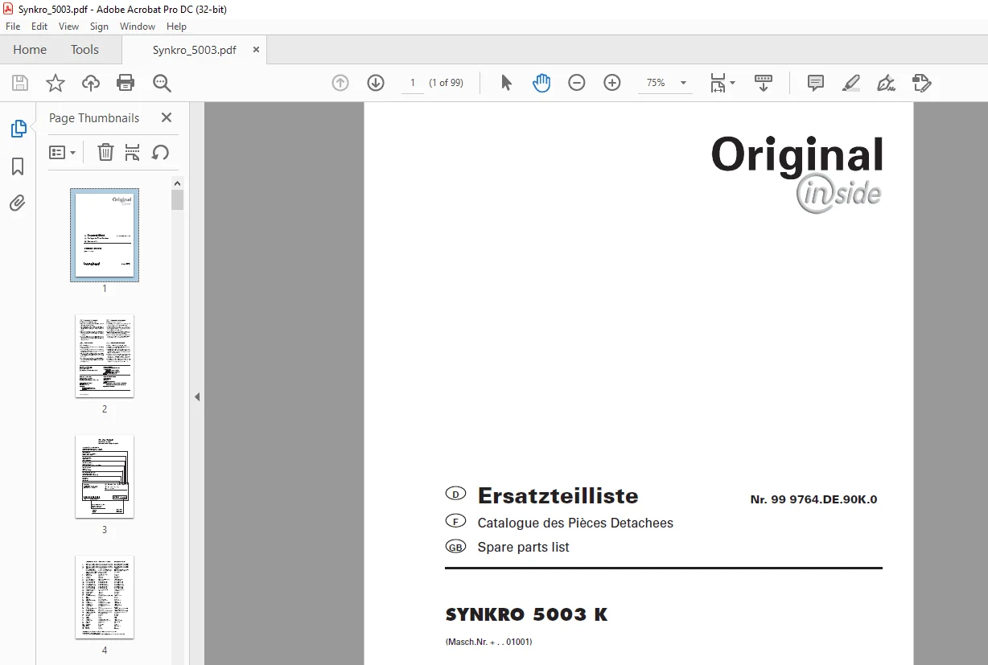The width and height of the screenshot is (988, 665).
Task: Open the Find text magnifier tool
Action: (x=162, y=83)
